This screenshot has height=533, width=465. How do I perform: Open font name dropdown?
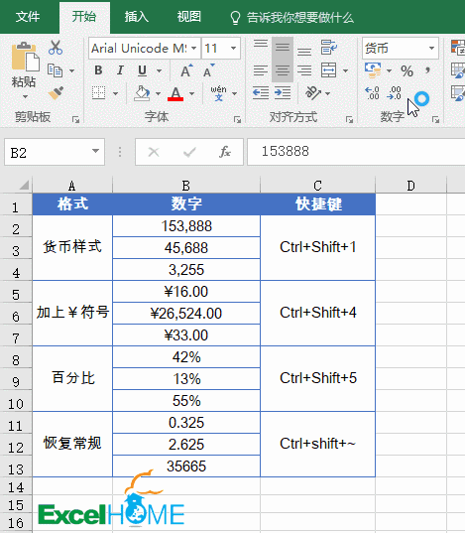point(194,48)
